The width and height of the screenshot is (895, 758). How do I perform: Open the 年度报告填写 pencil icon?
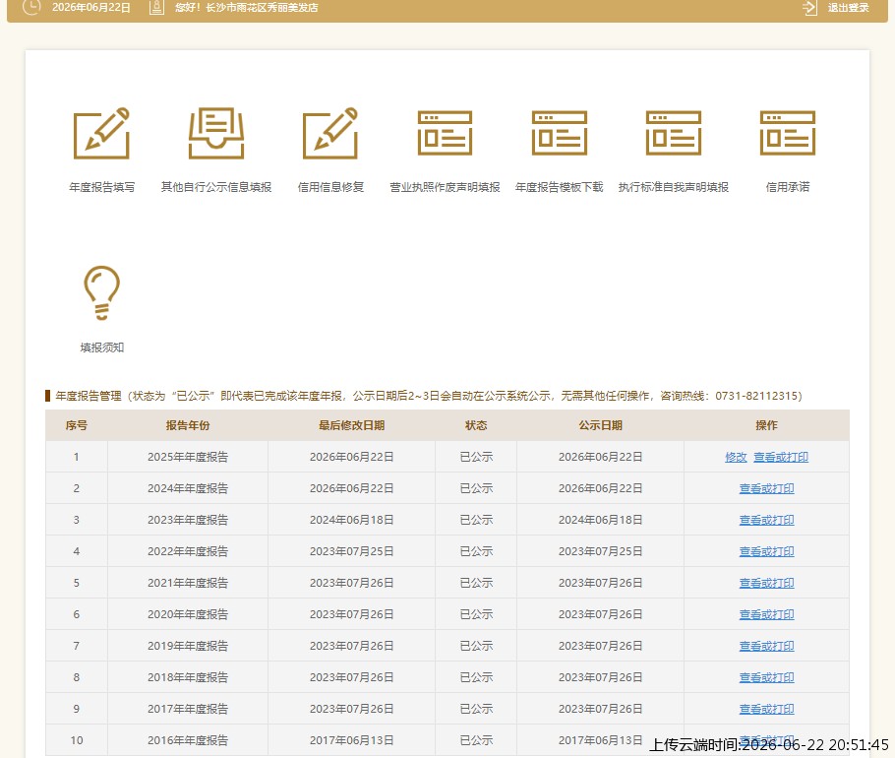101,133
